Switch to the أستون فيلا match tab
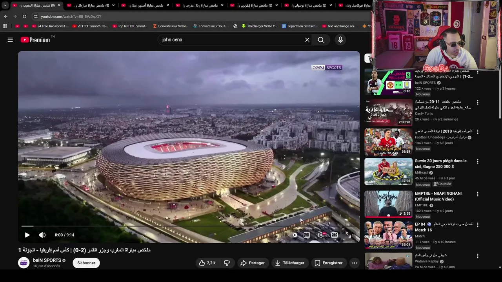 (144, 5)
